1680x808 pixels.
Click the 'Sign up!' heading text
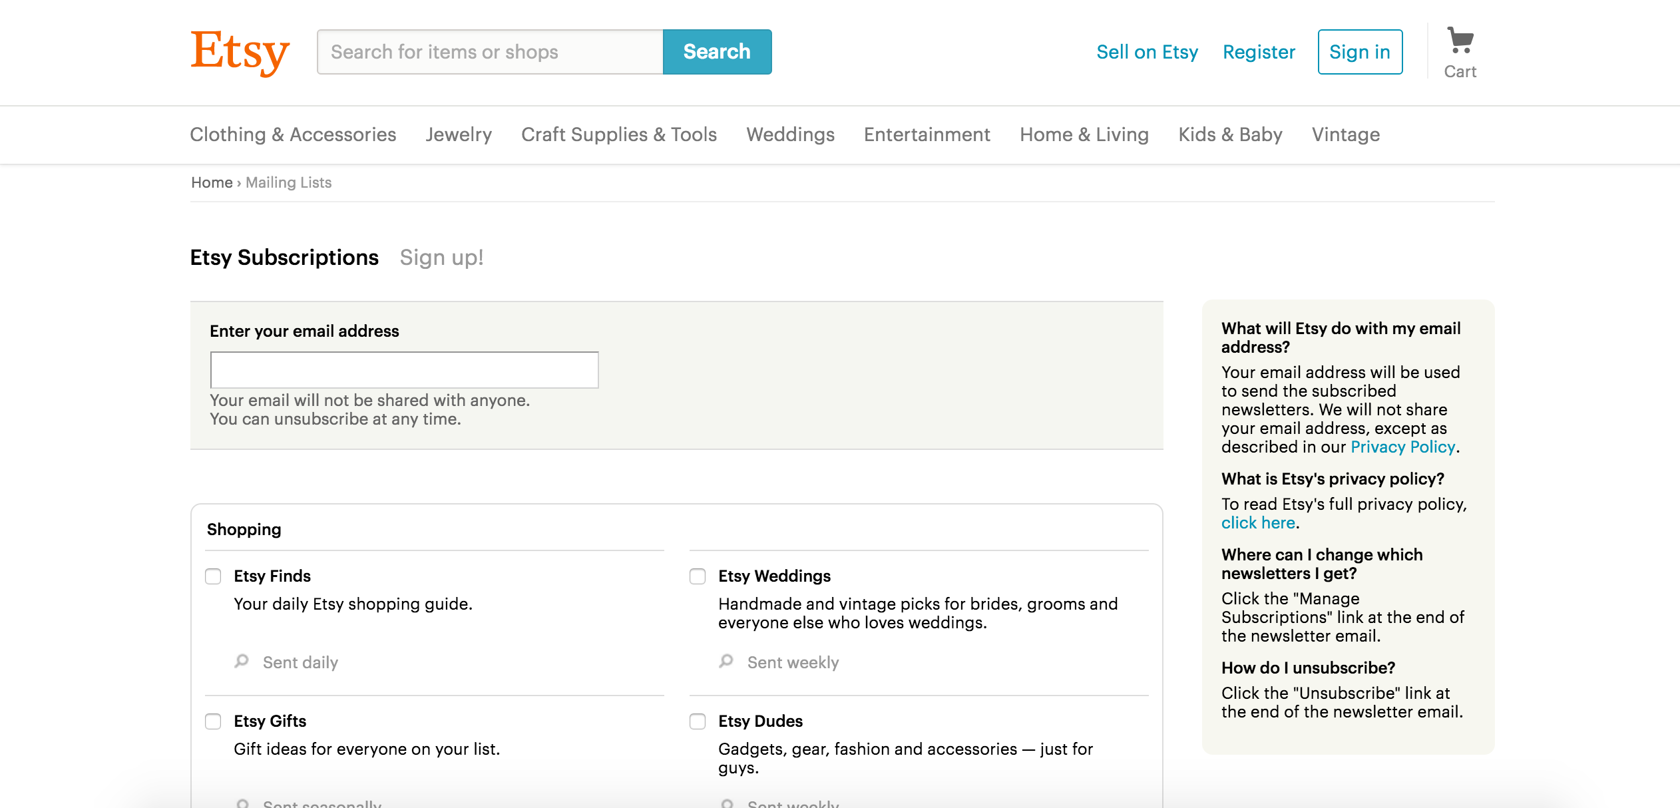[x=441, y=258]
